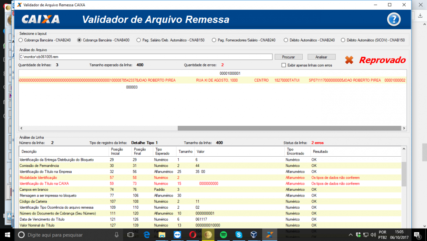Select Cobrança Bancária - CNAB400 layout

103,40
